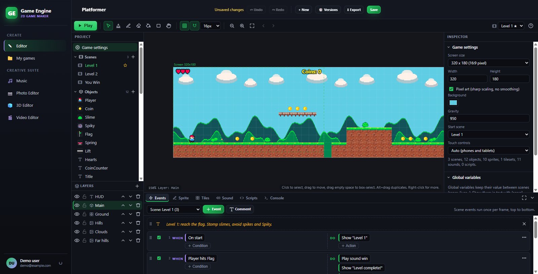
Task: Zoom in on the scene canvas
Action: tap(242, 26)
